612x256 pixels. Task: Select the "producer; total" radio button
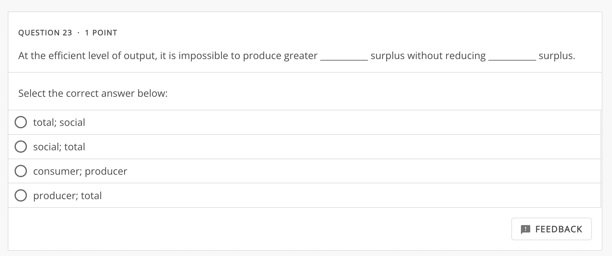point(20,195)
